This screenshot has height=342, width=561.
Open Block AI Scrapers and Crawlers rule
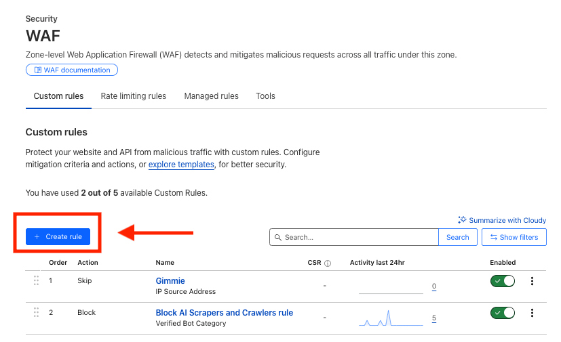(225, 313)
